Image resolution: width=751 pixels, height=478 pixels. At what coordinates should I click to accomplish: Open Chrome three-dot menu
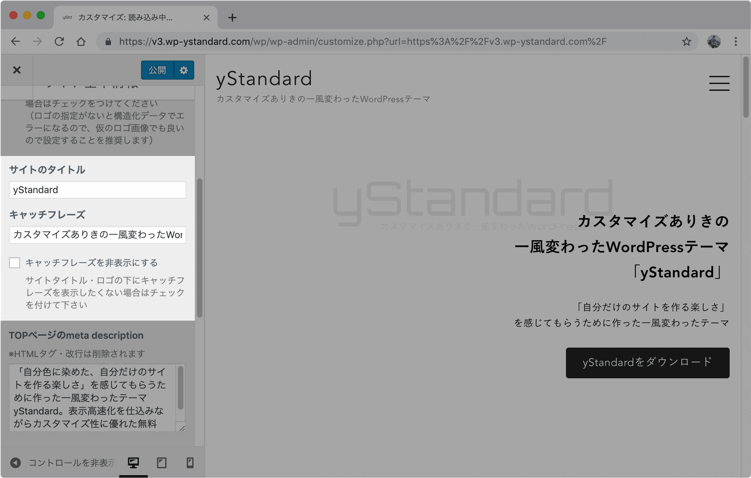click(x=736, y=42)
